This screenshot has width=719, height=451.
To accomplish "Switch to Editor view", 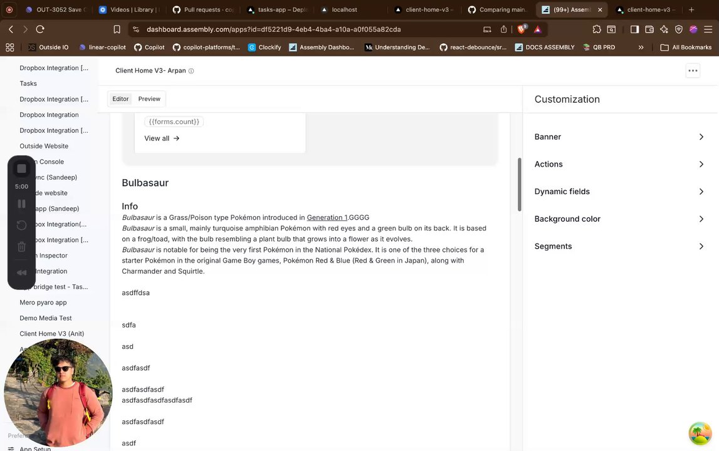I will click(x=120, y=99).
